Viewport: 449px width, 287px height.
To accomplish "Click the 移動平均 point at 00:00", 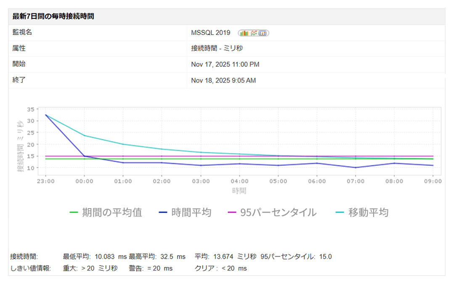I will tap(84, 136).
